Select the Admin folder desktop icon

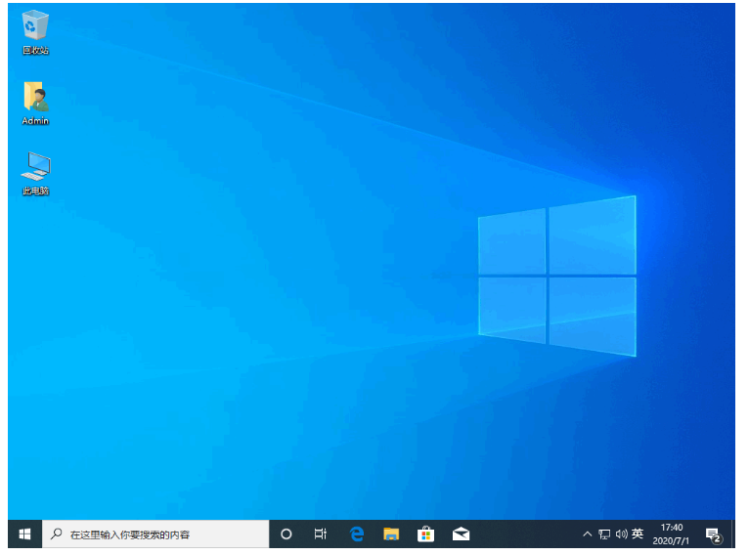pos(36,99)
